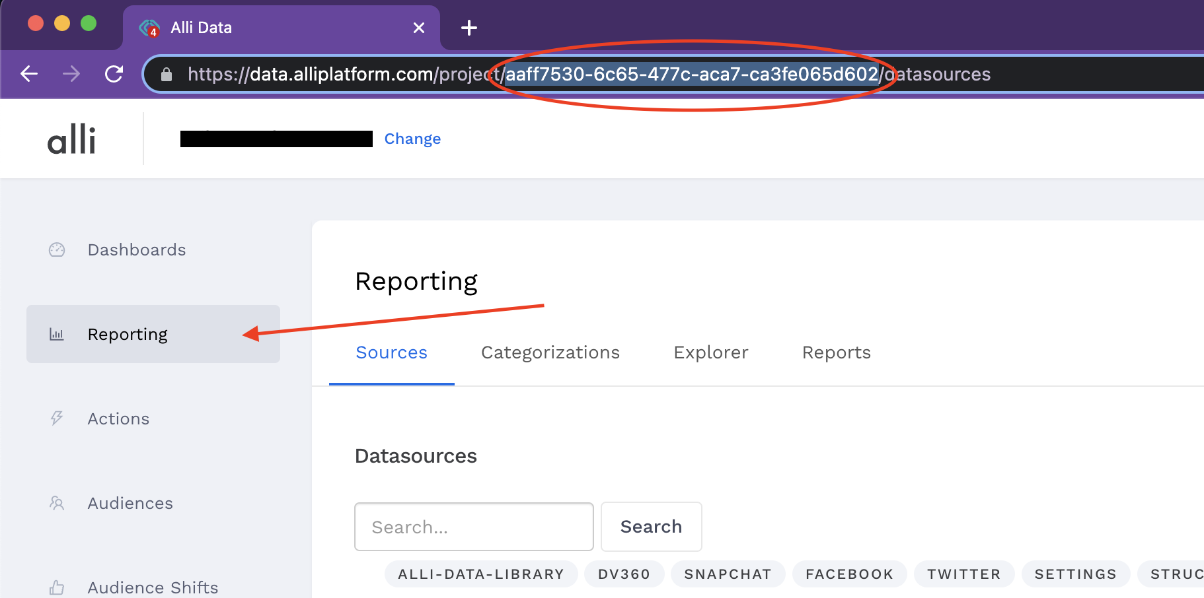Switch to the Categorizations tab
The width and height of the screenshot is (1204, 598).
coord(550,352)
